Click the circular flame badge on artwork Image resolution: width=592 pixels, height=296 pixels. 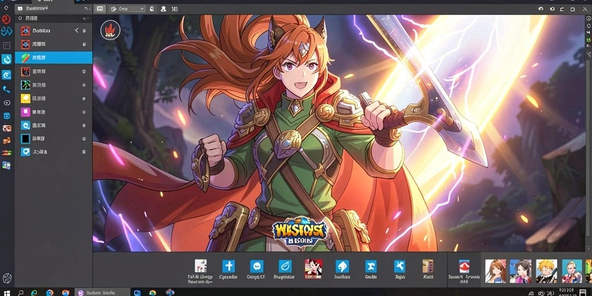110,30
